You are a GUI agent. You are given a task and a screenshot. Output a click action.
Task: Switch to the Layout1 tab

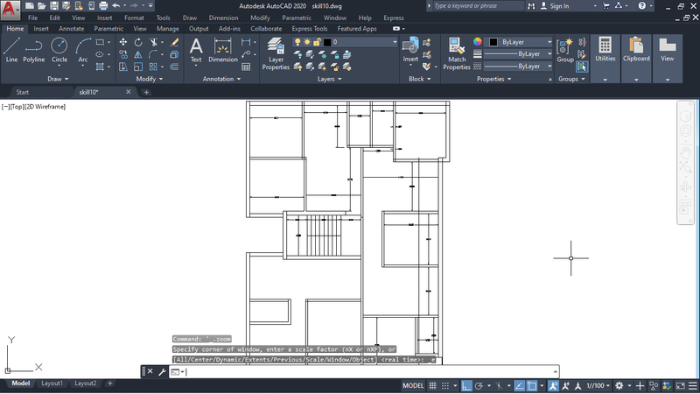(x=52, y=383)
